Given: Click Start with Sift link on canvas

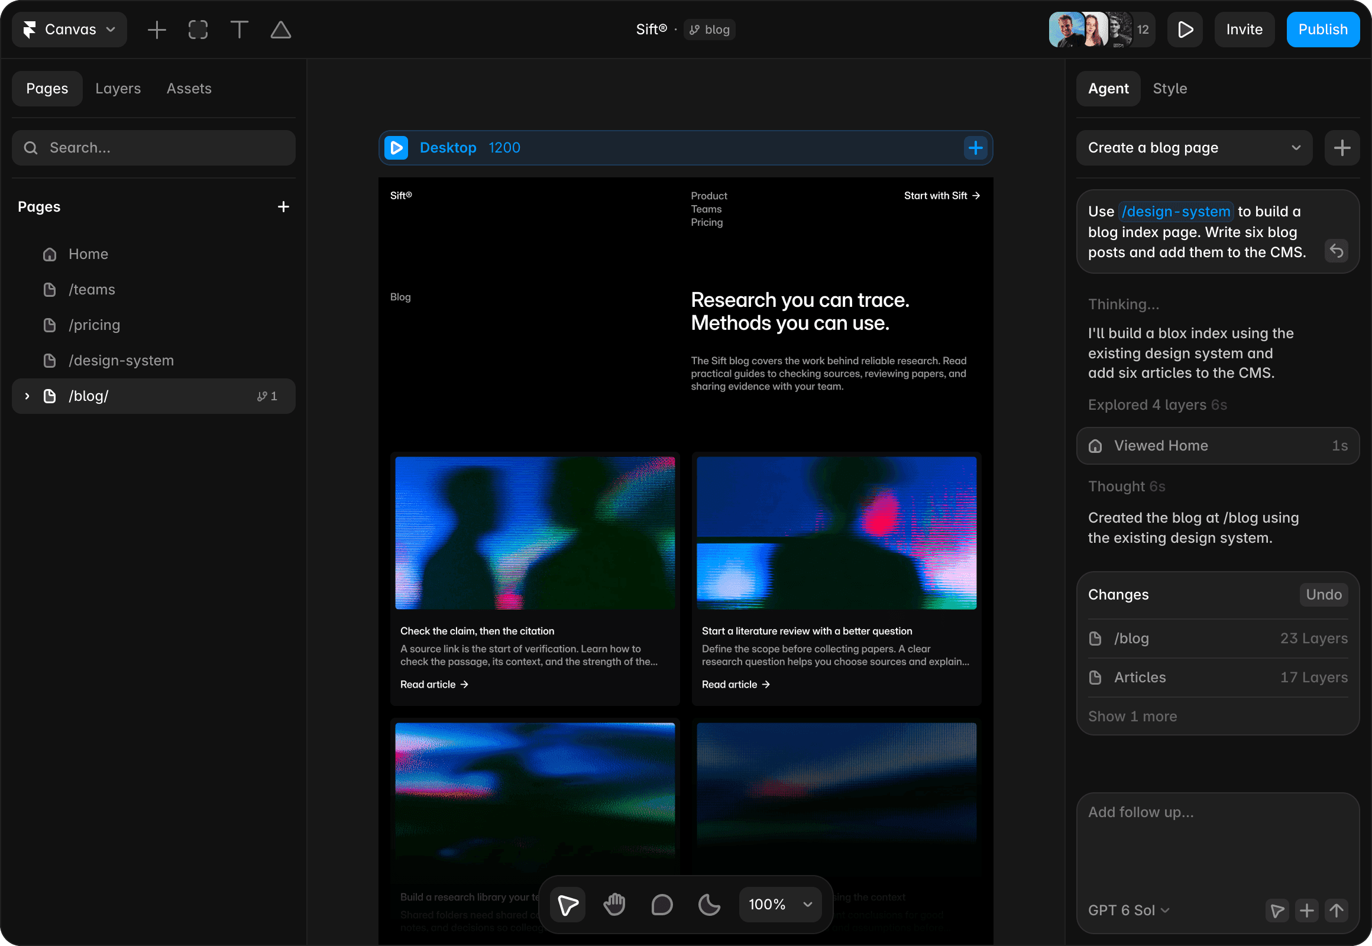Looking at the screenshot, I should pos(942,196).
